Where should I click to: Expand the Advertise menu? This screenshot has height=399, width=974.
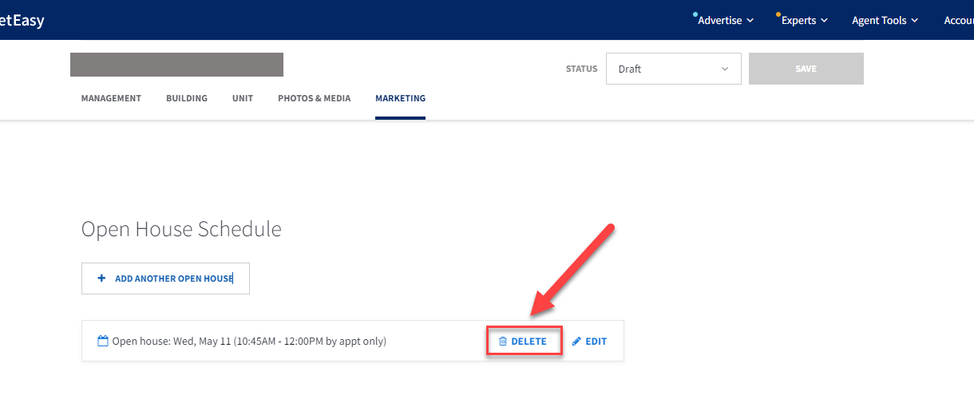pyautogui.click(x=725, y=21)
